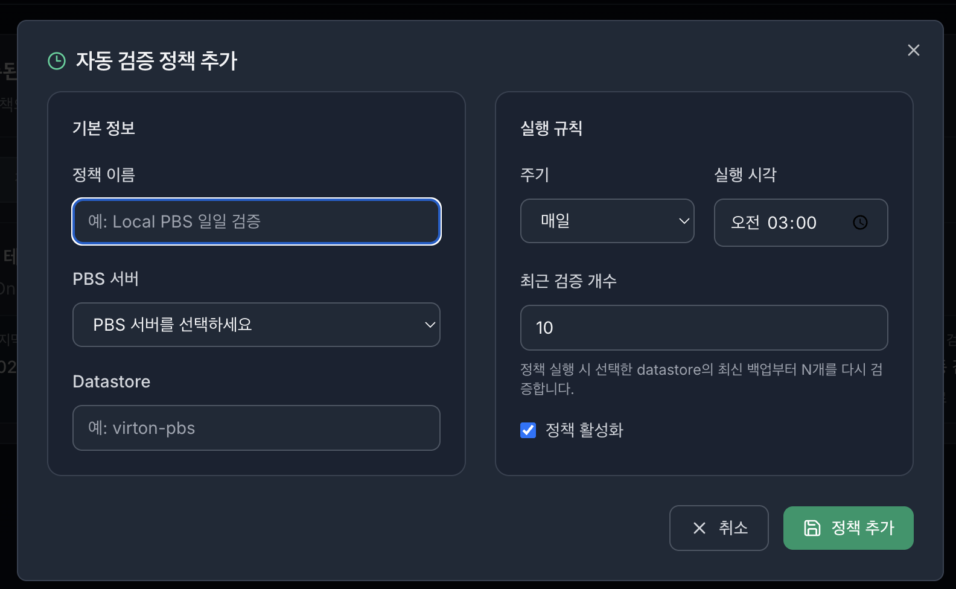Viewport: 956px width, 589px height.
Task: Click the Datastore input showing 예: virton-pbs
Action: pos(256,428)
